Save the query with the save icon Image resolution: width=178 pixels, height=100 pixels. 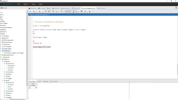34,11
